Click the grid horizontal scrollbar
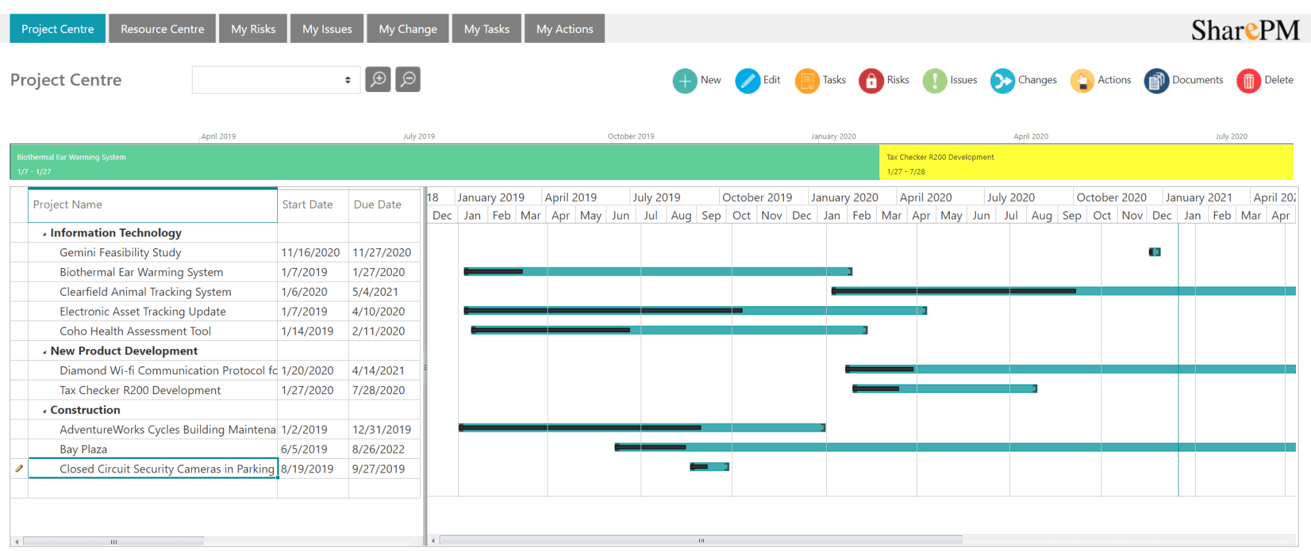 pyautogui.click(x=113, y=541)
